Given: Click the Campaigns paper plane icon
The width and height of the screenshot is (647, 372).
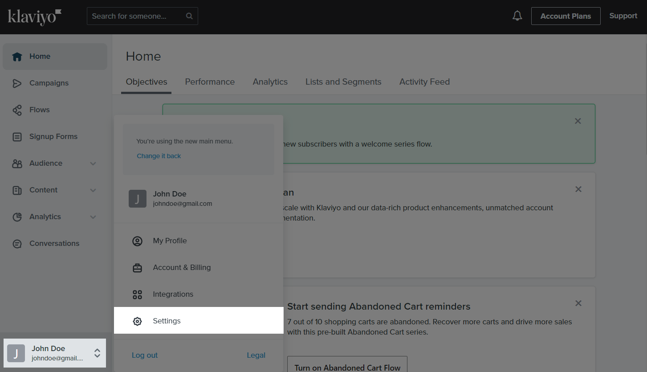Looking at the screenshot, I should tap(17, 83).
